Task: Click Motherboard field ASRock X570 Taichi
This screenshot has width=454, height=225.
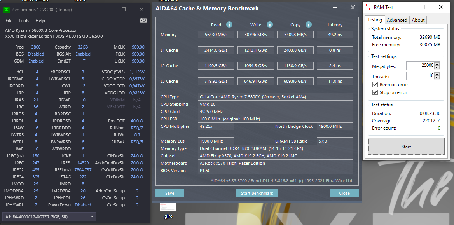Action: pyautogui.click(x=276, y=163)
